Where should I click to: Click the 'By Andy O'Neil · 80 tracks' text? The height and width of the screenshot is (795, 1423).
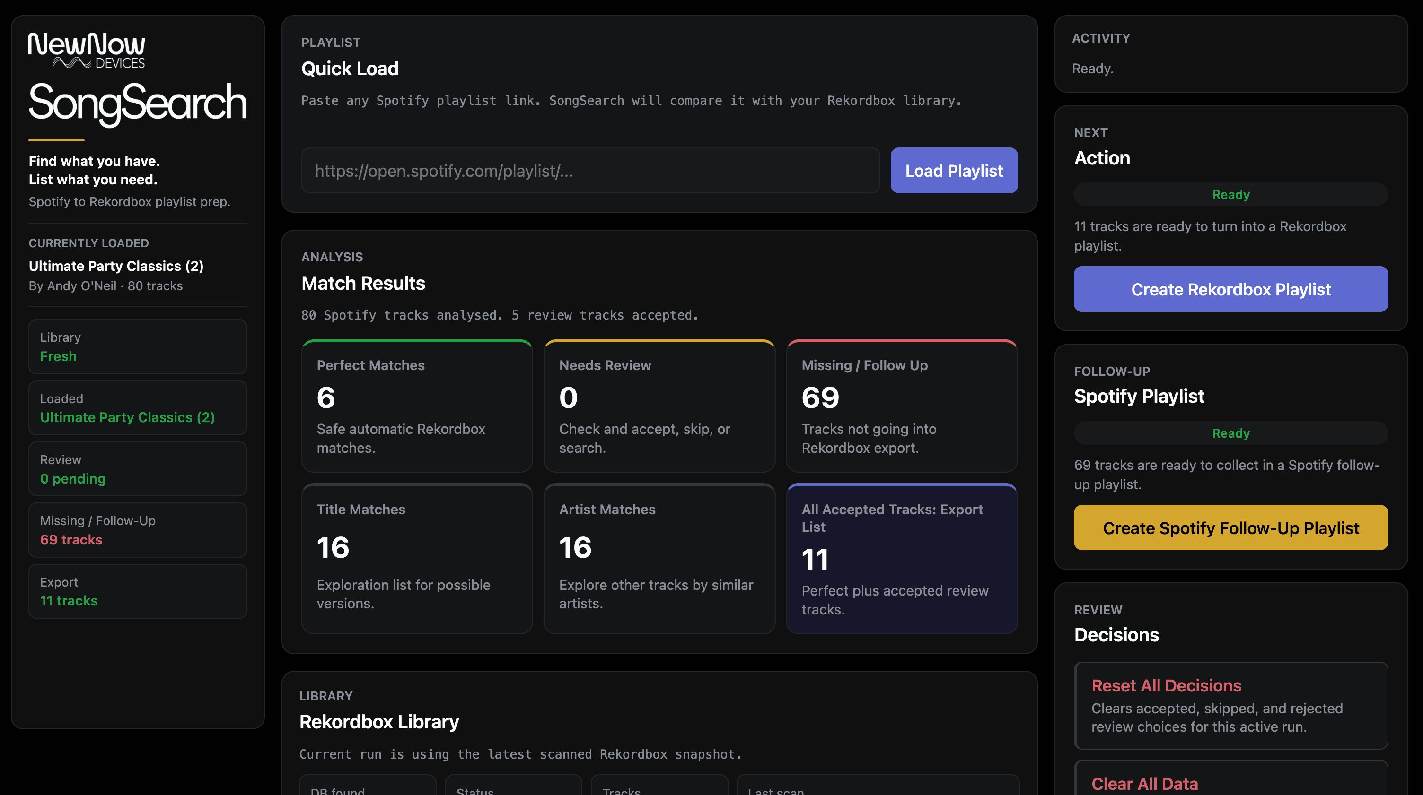(105, 286)
